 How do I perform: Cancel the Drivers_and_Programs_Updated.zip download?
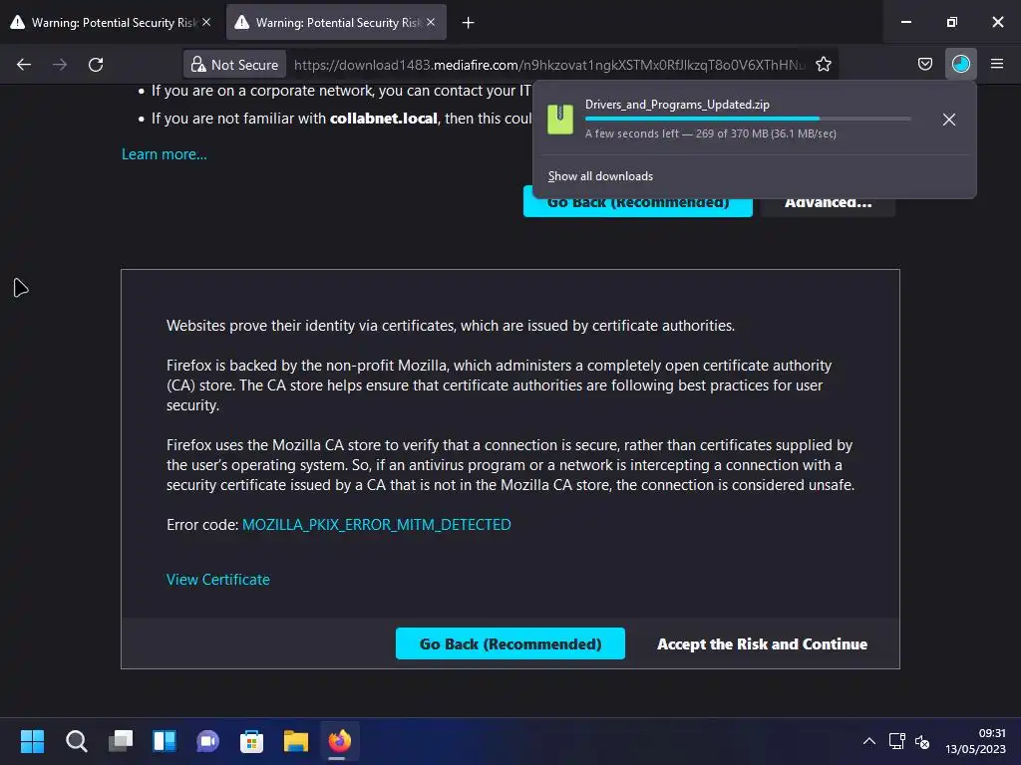pyautogui.click(x=949, y=120)
